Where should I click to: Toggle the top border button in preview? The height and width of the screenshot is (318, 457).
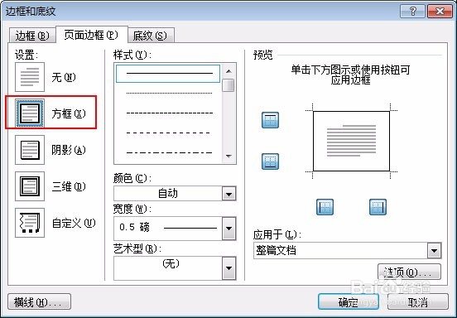point(270,120)
